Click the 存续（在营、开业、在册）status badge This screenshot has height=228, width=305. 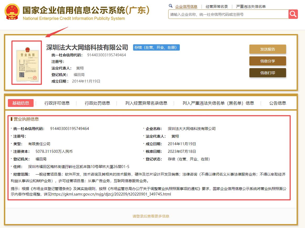coord(156,47)
